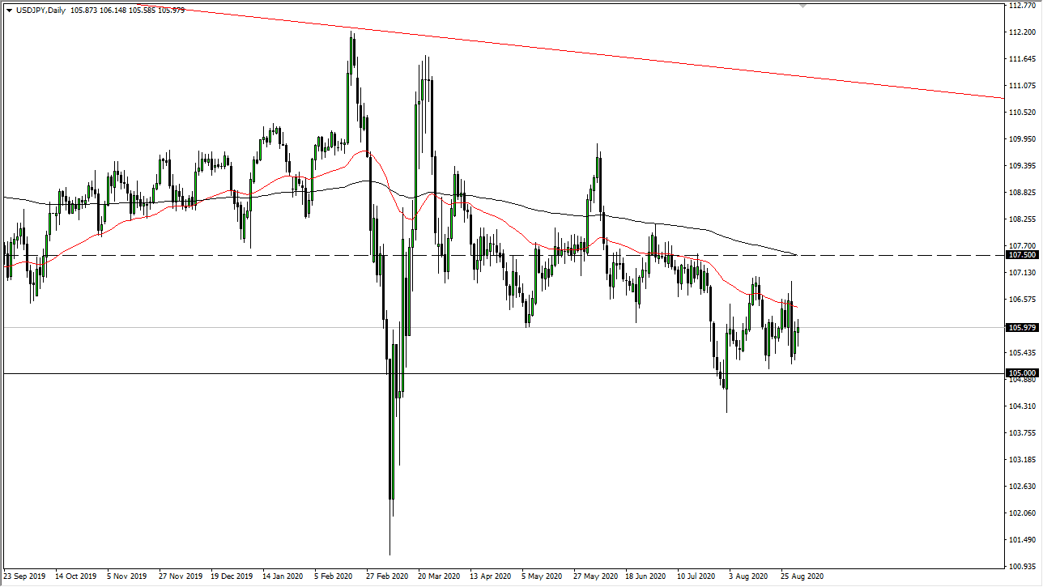Expand the USDJPY,Daily chart header arrow
This screenshot has height=587, width=1043.
(10, 11)
